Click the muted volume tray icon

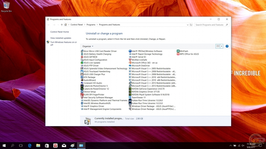pos(243,146)
